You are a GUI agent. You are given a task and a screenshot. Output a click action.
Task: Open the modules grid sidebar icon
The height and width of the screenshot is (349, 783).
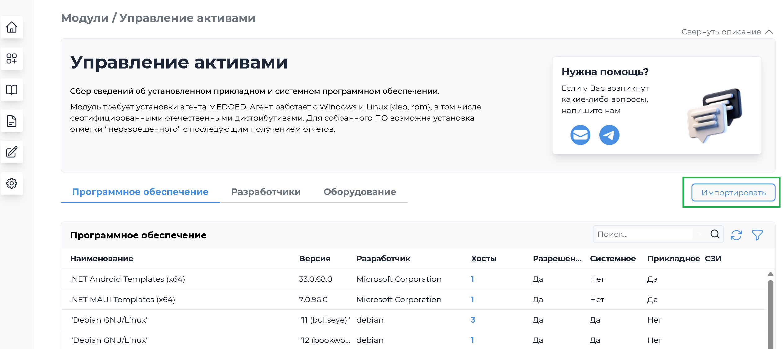12,58
